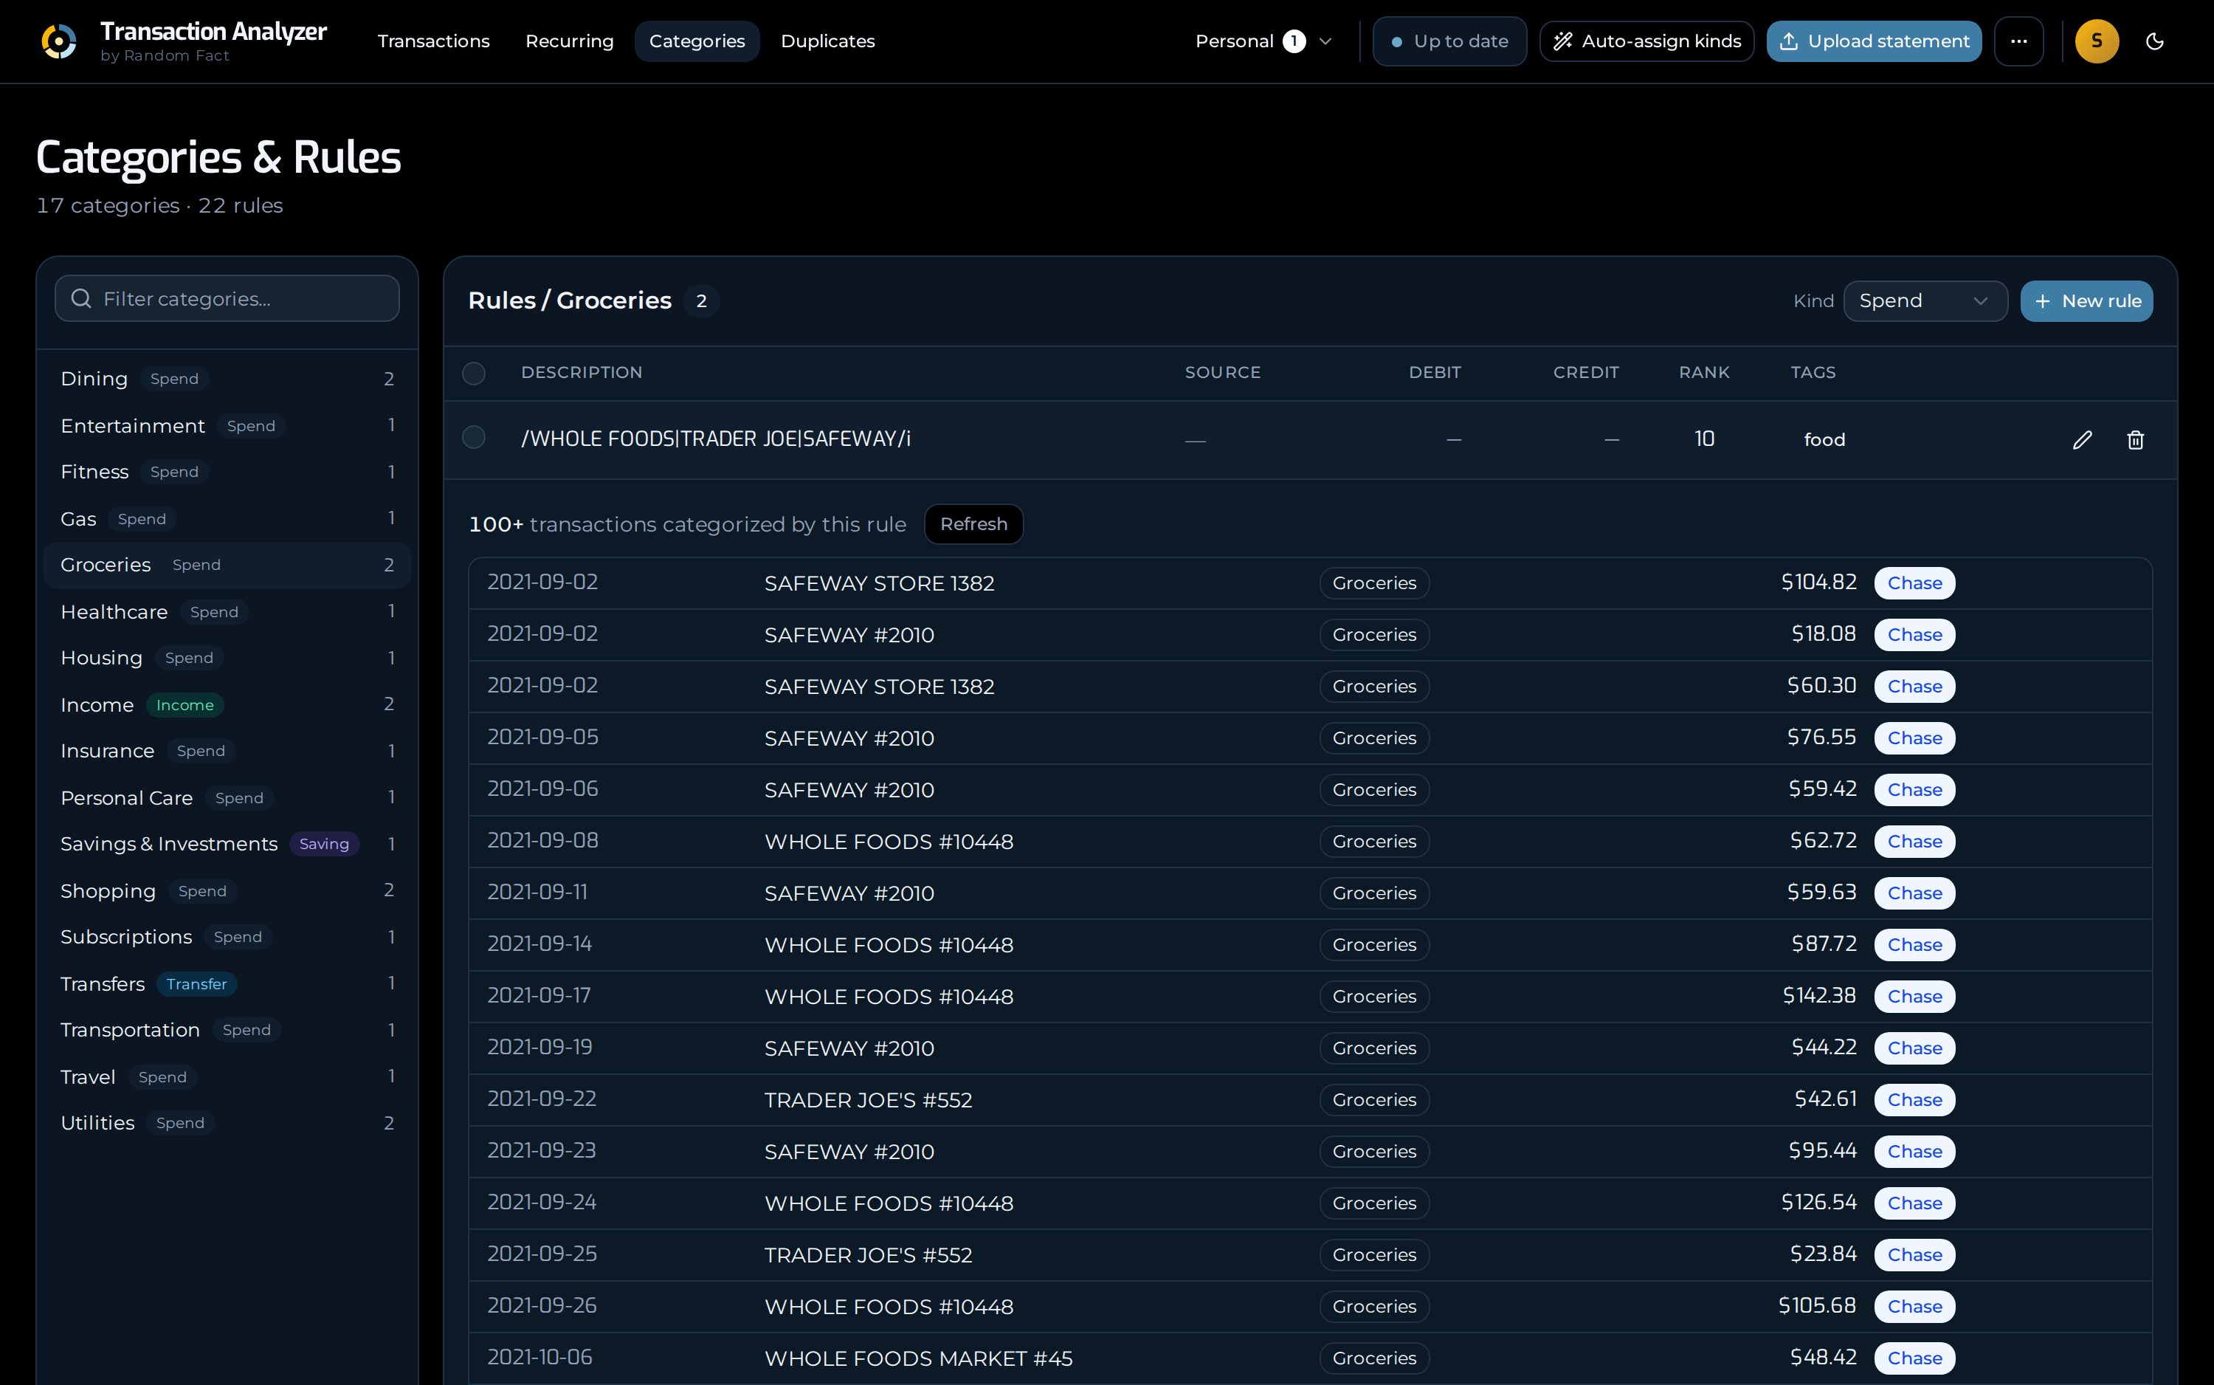This screenshot has height=1385, width=2214.
Task: Select the Groceries category
Action: point(227,566)
